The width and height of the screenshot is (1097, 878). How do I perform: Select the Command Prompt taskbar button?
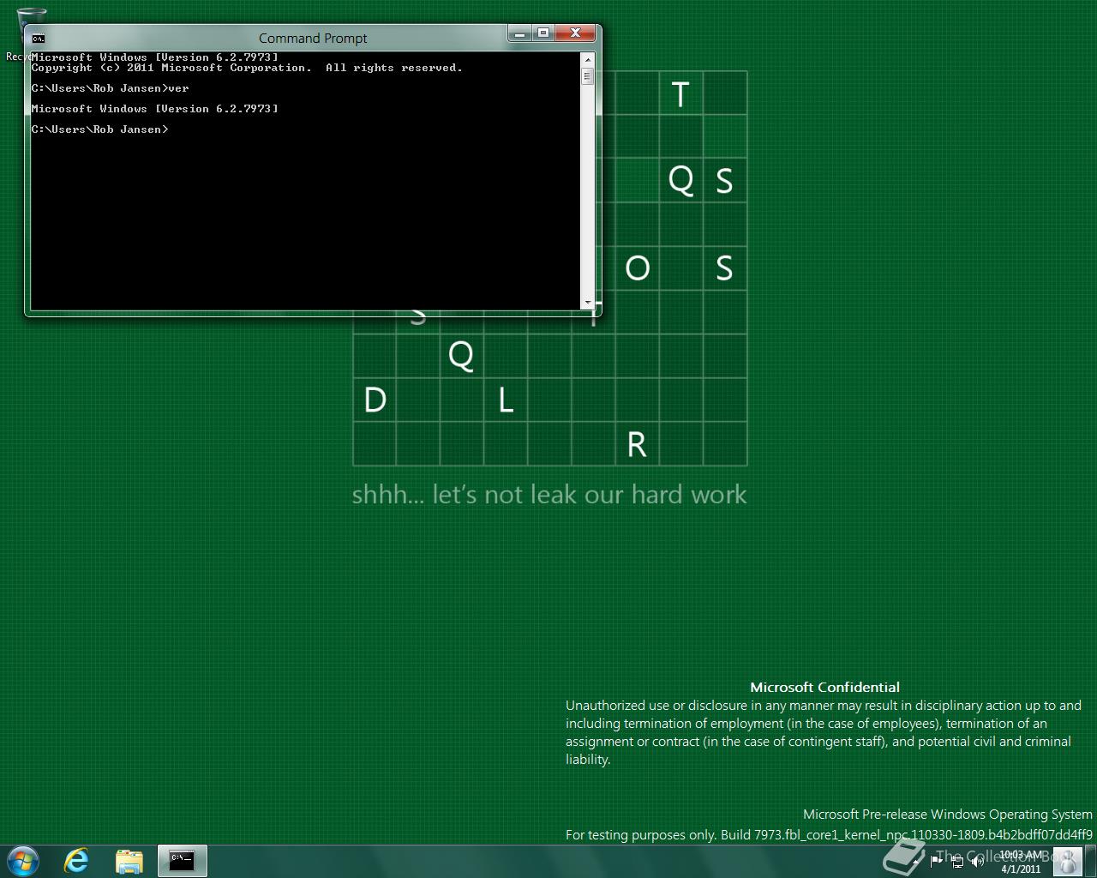(x=182, y=860)
